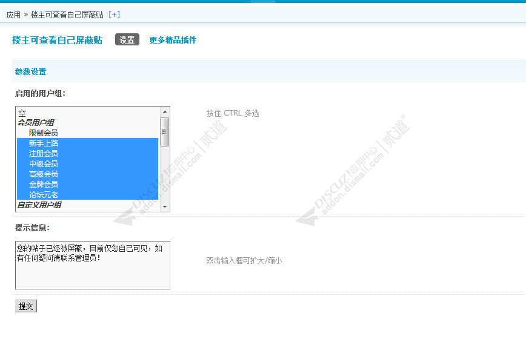This screenshot has width=526, height=348.
Task: Select 注册会员 in the user group list
Action: click(87, 153)
